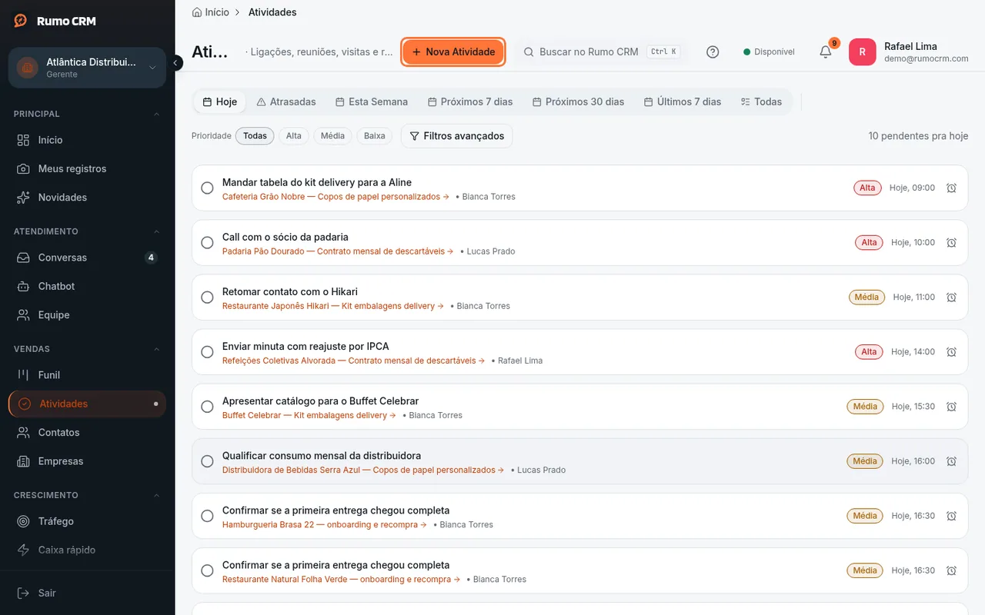985x615 pixels.
Task: Open Filtros avançados
Action: pyautogui.click(x=457, y=136)
